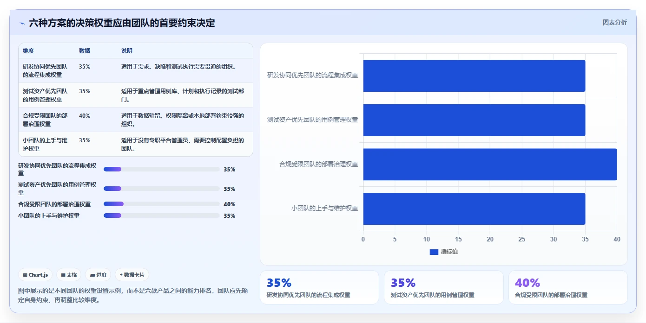The height and width of the screenshot is (323, 646).
Task: Click the 40% value in the table
Action: pyautogui.click(x=85, y=116)
